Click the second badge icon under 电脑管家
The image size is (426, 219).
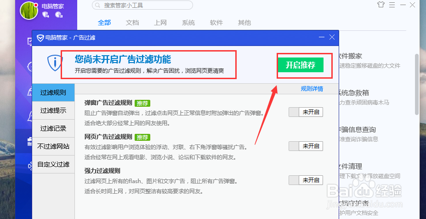click(58, 14)
